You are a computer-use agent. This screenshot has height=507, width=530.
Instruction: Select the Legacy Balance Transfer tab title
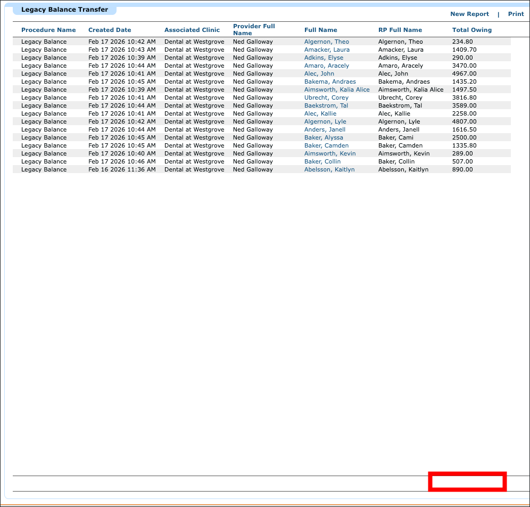coord(64,10)
